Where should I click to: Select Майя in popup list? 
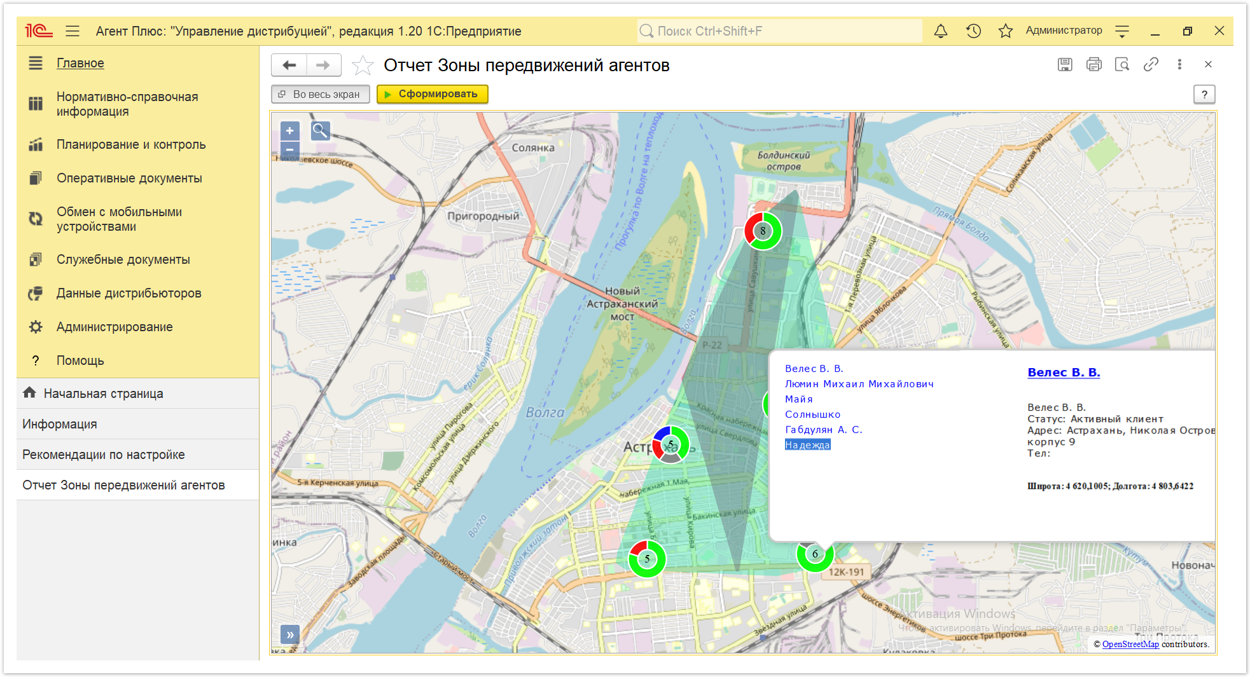(x=799, y=399)
